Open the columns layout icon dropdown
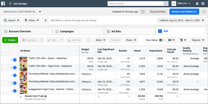Screen dimensions: 208x104 pyautogui.click(x=171, y=40)
